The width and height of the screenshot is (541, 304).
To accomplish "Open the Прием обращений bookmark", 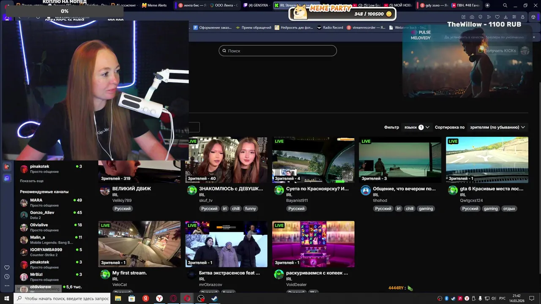I will point(254,27).
